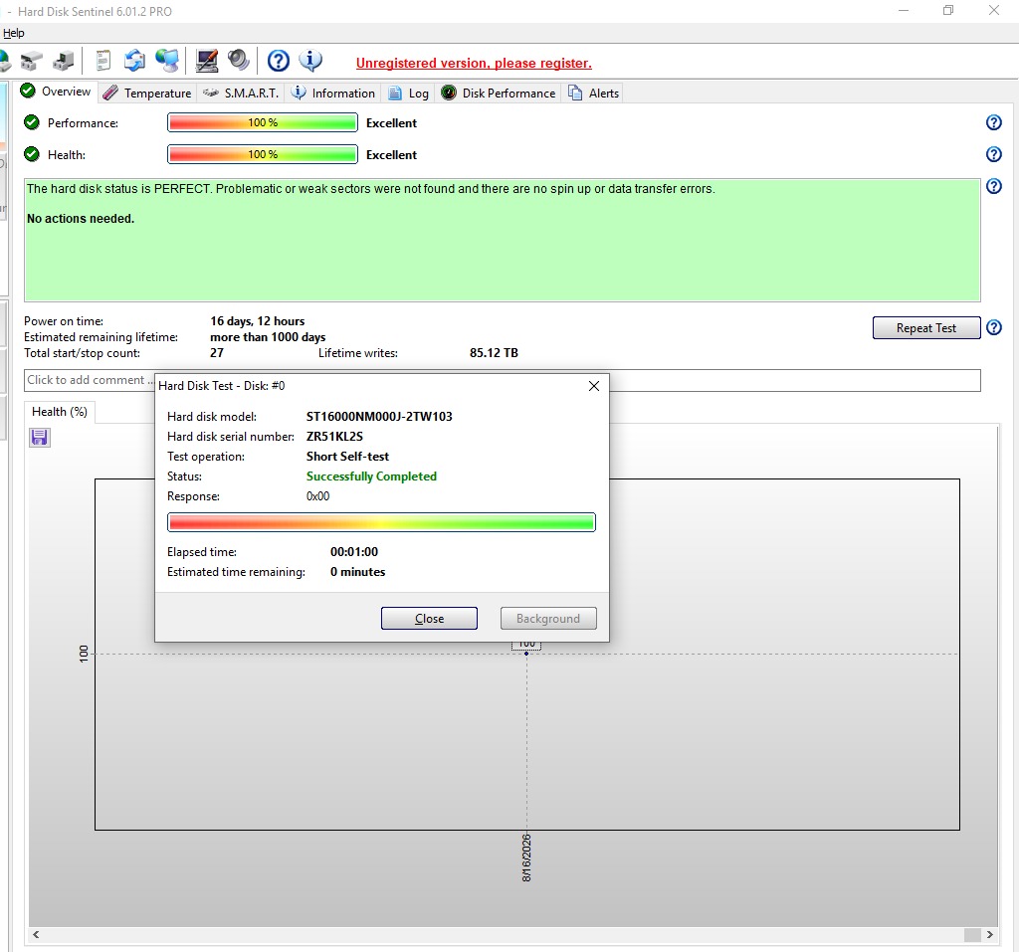Screen dimensions: 1019x952
Task: Click the 'Short Self-test' text
Action: click(347, 457)
